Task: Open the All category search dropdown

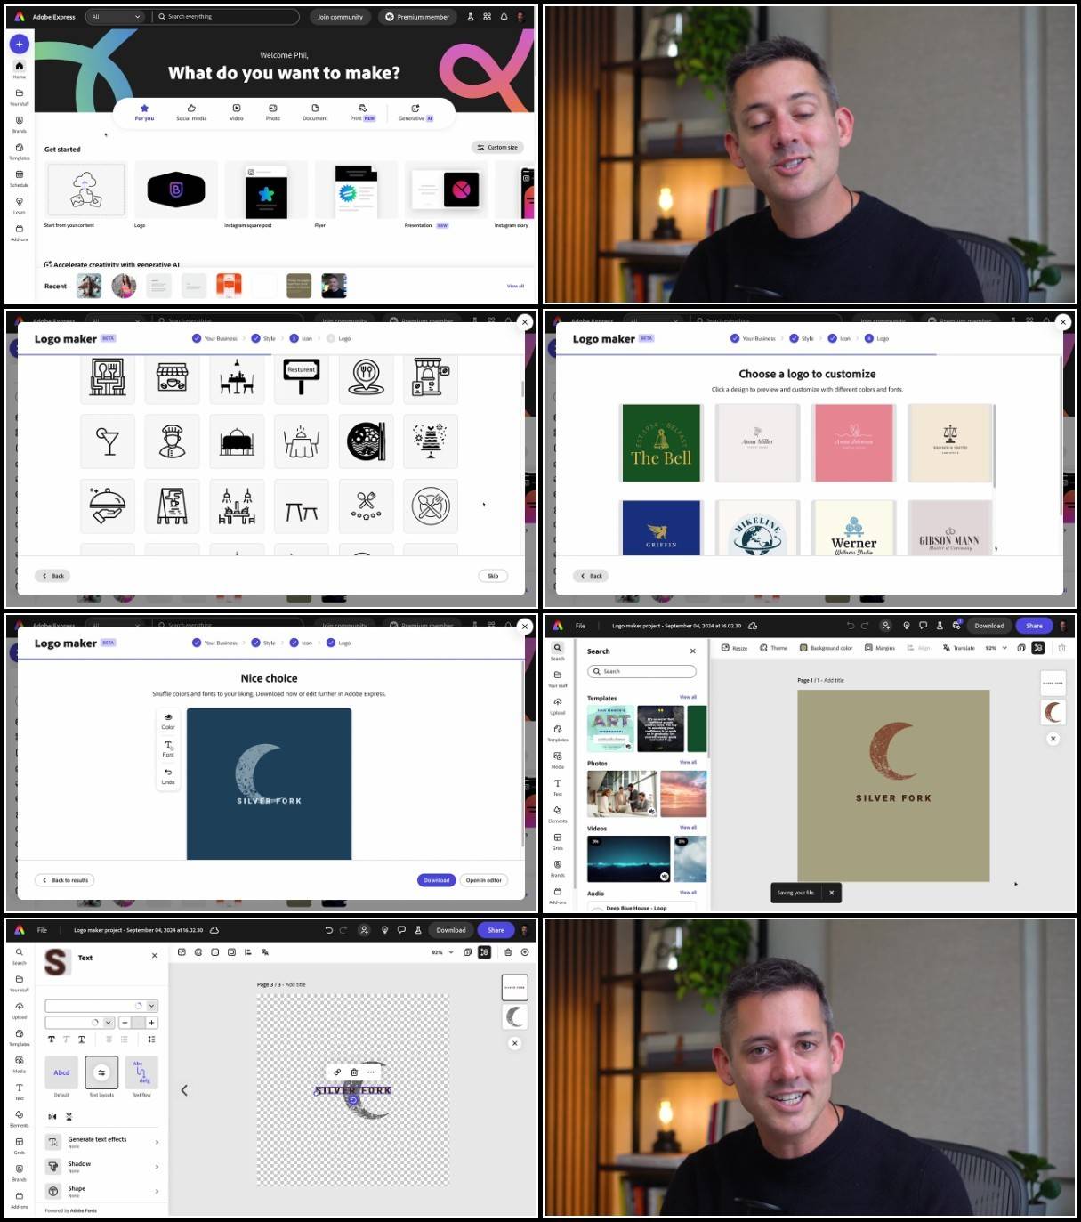Action: [x=116, y=17]
